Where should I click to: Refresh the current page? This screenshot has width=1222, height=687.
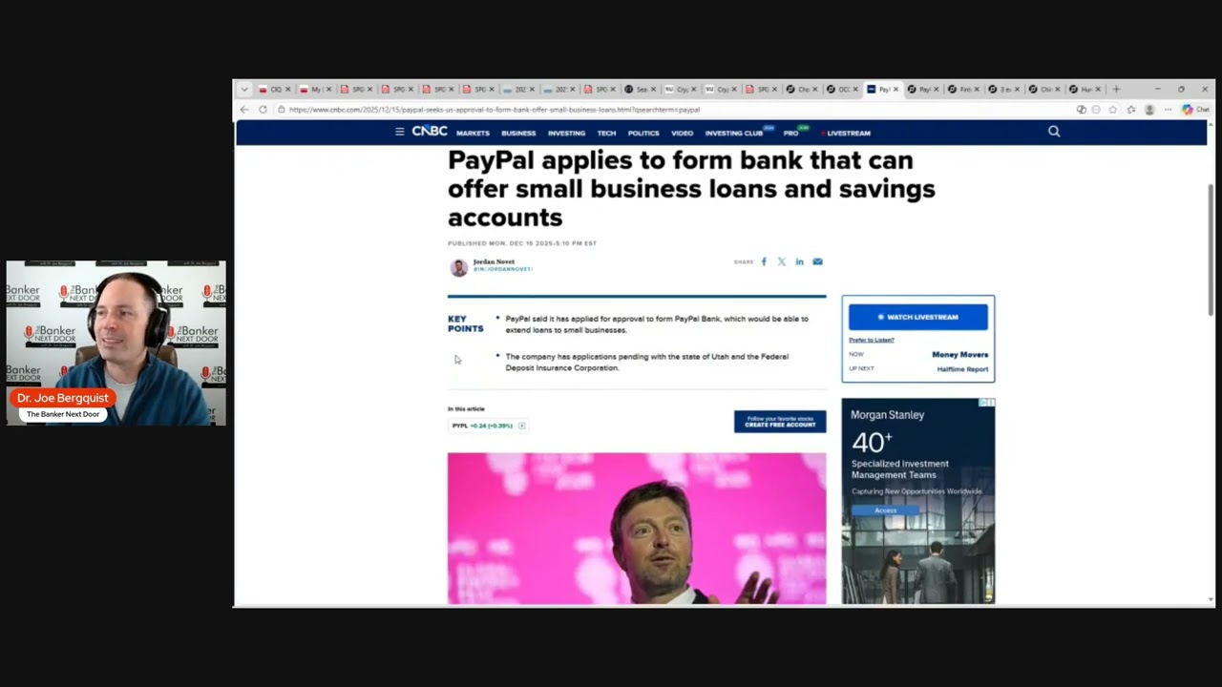[x=263, y=110]
